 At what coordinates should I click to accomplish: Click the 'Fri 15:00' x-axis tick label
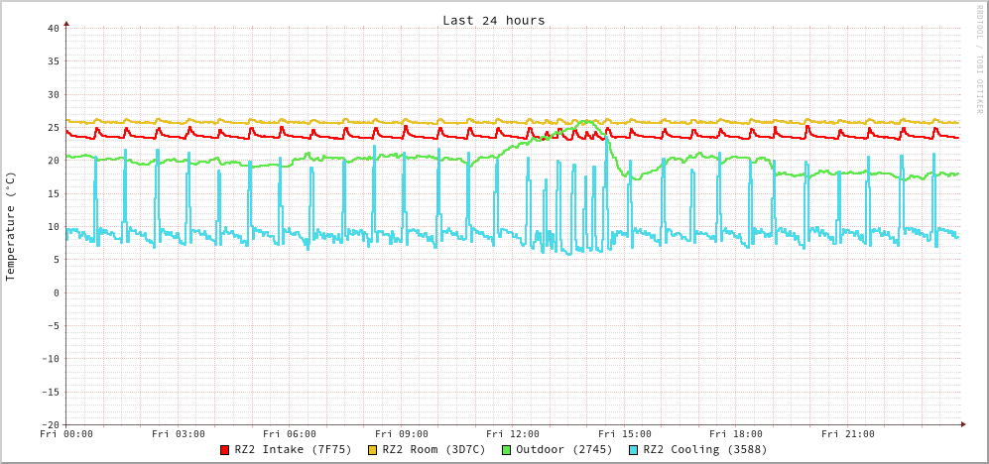click(x=625, y=434)
